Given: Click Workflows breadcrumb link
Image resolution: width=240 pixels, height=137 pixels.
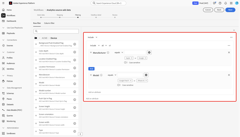Looking at the screenshot, I should pos(39,10).
